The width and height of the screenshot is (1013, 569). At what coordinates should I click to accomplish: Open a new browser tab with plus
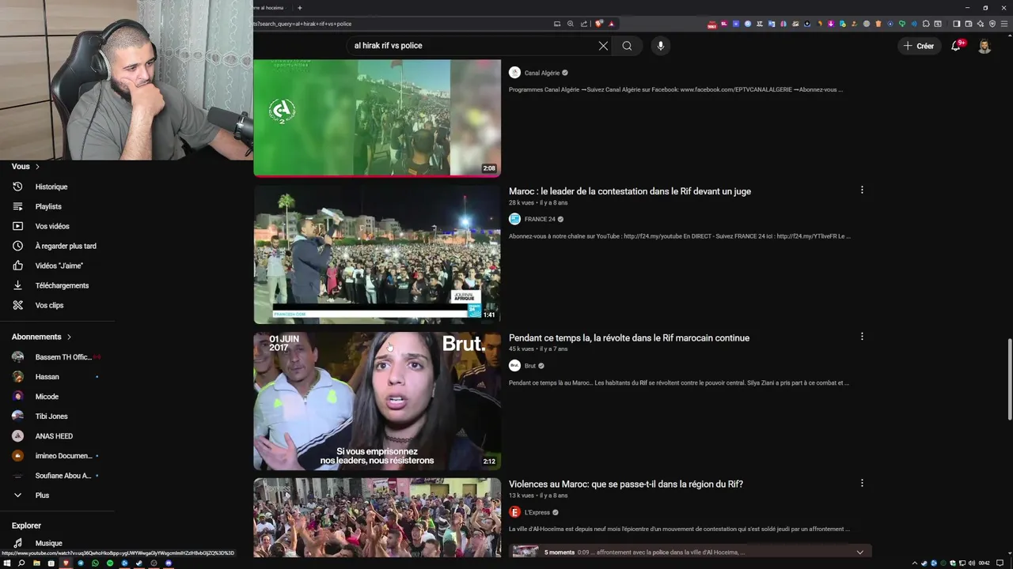299,8
